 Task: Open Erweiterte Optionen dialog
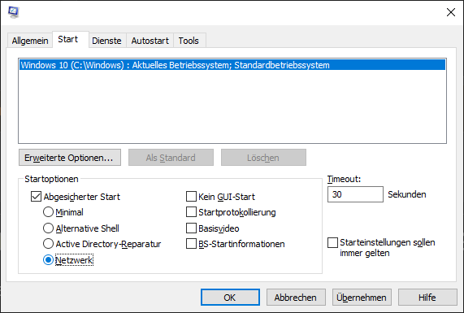pyautogui.click(x=70, y=158)
